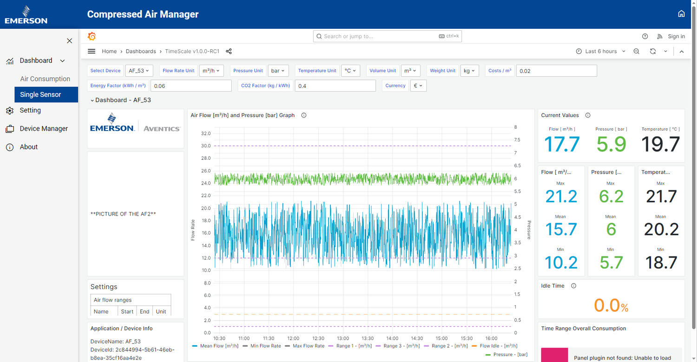Screen dimensions: 697x362
Task: Go to Dashboards in the breadcrumb
Action: point(141,51)
